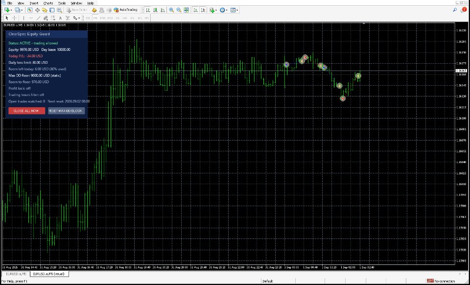Toggle the Chart Shift button

(x=203, y=10)
